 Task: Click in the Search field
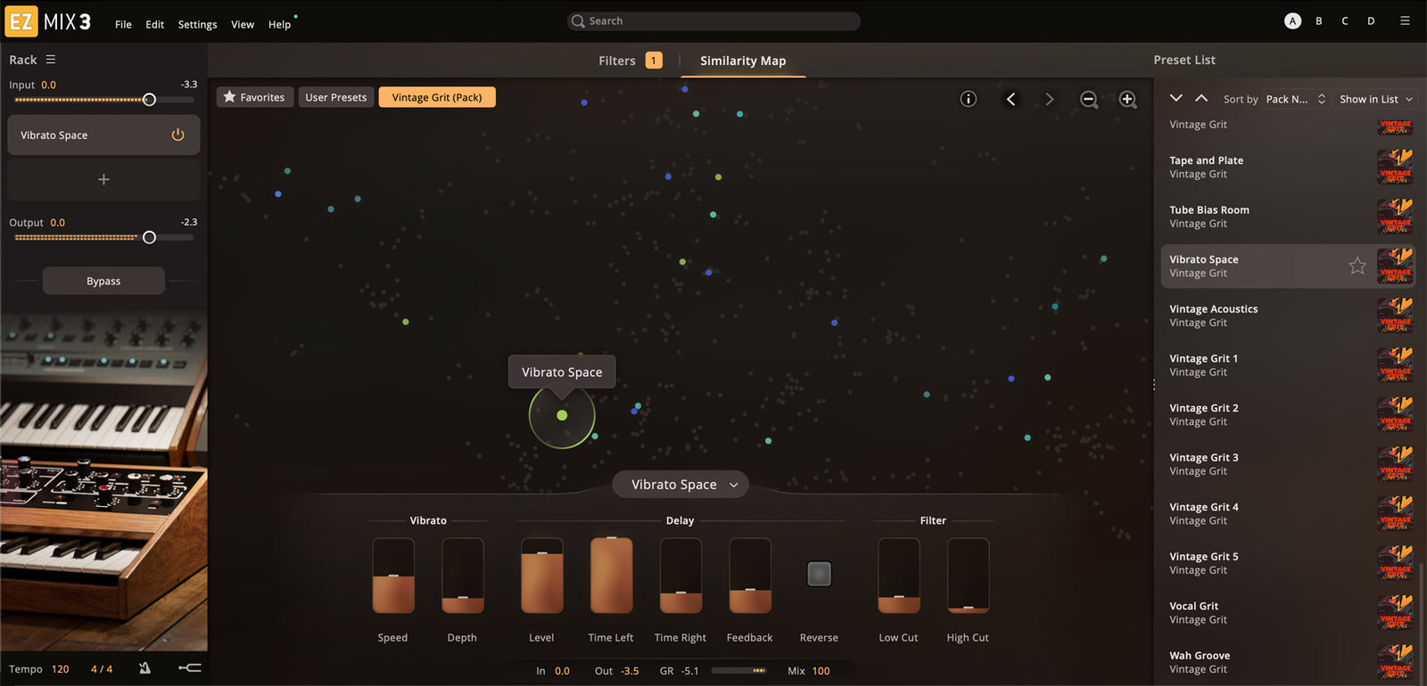[x=713, y=21]
